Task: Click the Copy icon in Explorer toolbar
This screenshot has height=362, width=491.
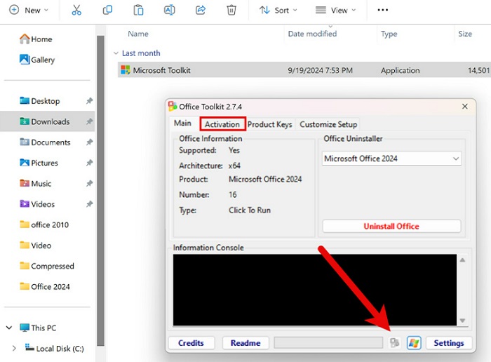Action: (107, 10)
